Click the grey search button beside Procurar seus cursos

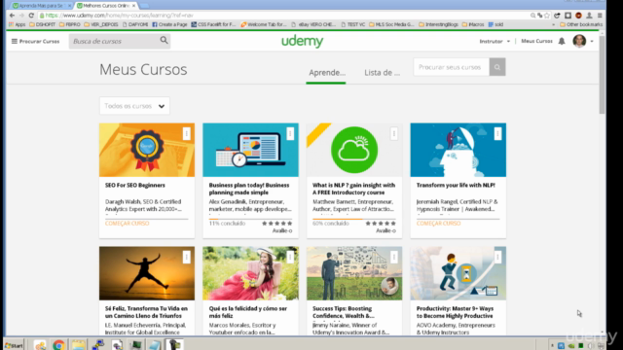tap(497, 67)
